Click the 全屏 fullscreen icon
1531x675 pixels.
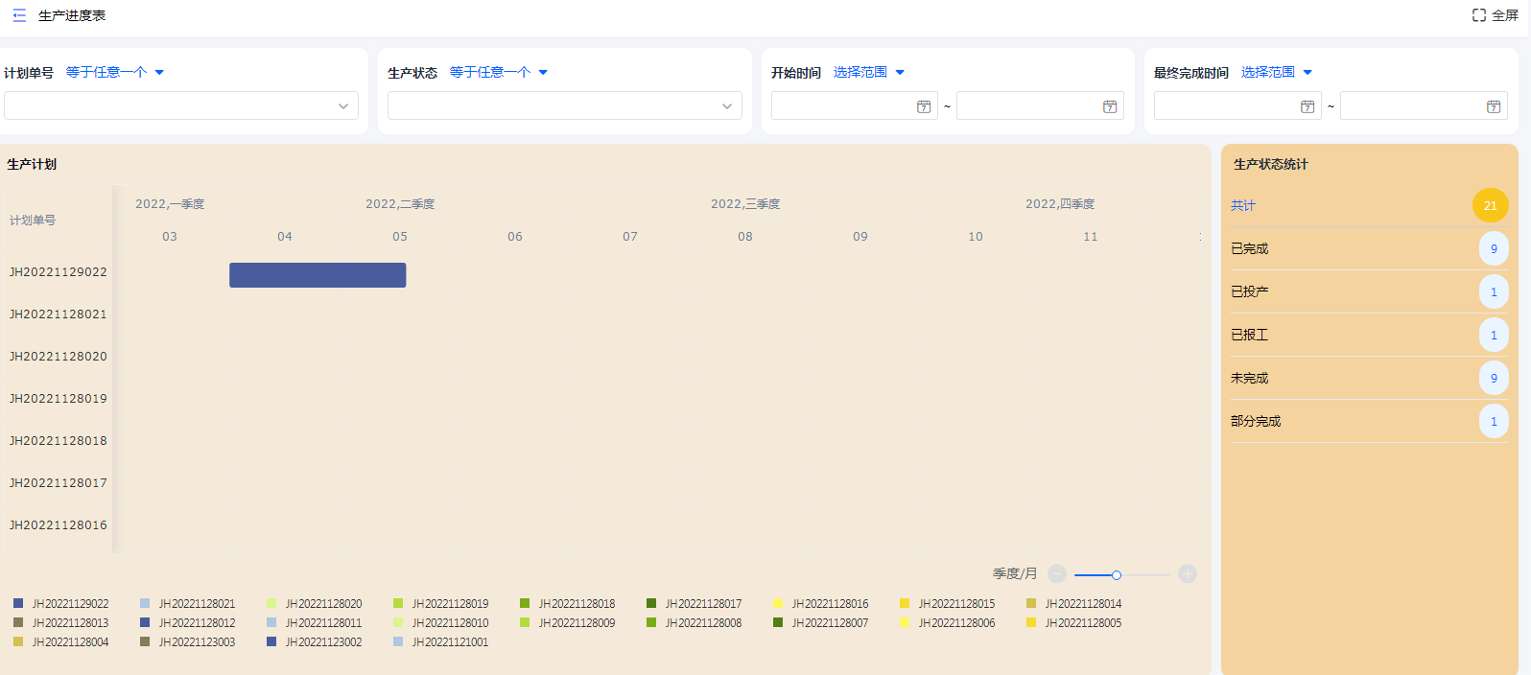click(1479, 15)
